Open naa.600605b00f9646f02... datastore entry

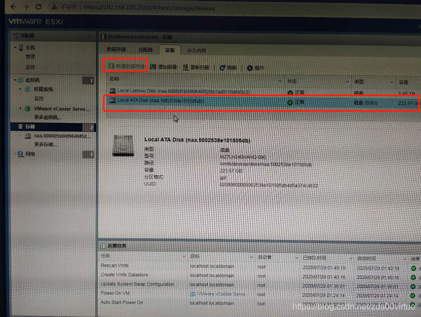pos(62,136)
